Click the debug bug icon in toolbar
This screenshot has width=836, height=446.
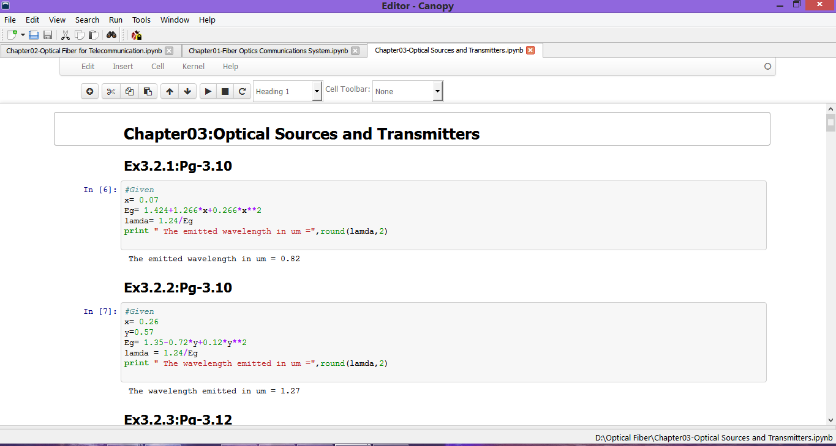pyautogui.click(x=137, y=35)
